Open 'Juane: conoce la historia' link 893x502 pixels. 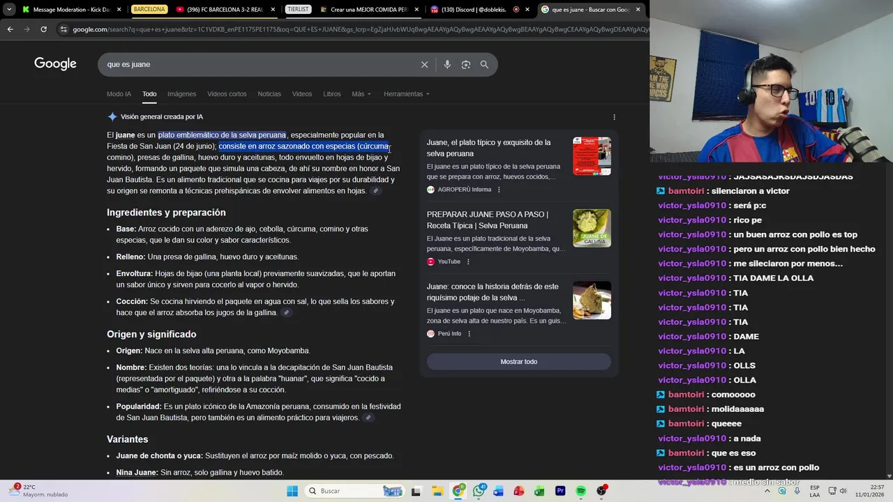click(x=493, y=292)
